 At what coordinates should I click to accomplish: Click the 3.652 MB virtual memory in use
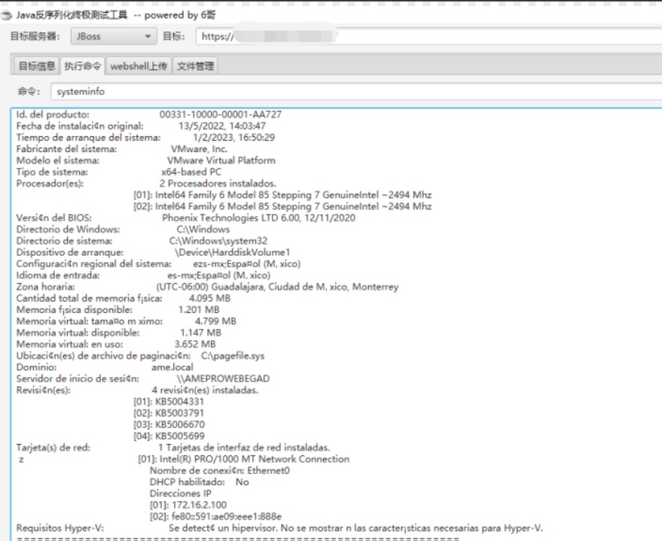[x=195, y=344]
